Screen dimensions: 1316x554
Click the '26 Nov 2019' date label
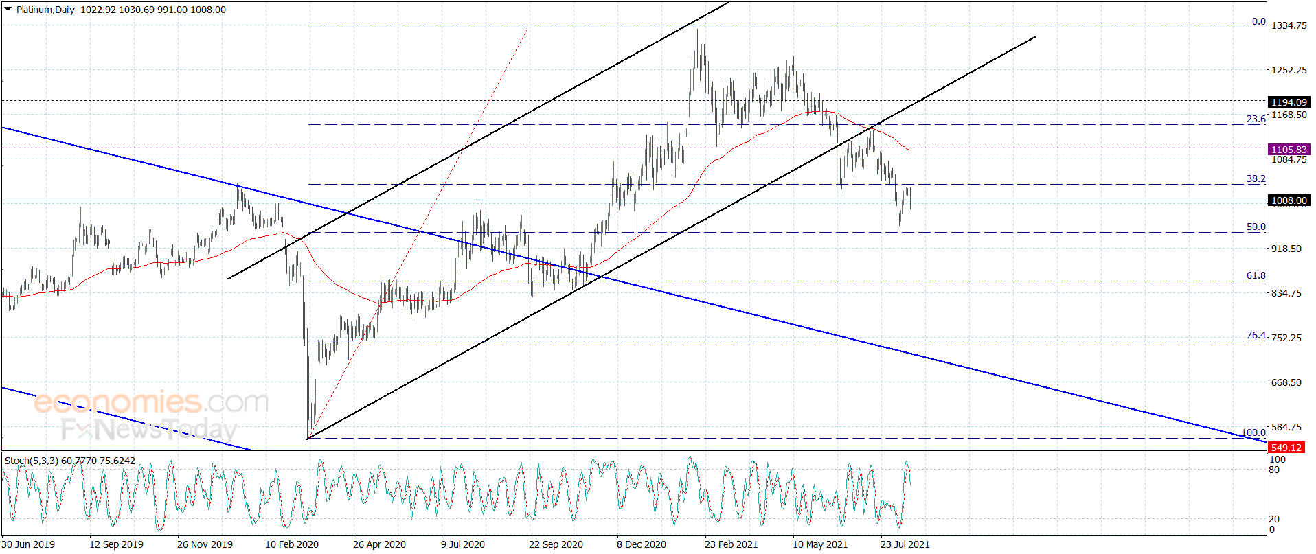(x=205, y=544)
